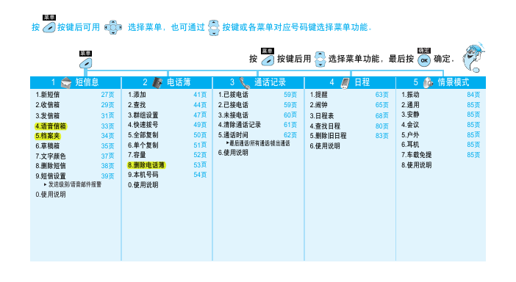Click the phonebook icon beside 电话簿
Screen dimensions: 516x282
[x=157, y=82]
